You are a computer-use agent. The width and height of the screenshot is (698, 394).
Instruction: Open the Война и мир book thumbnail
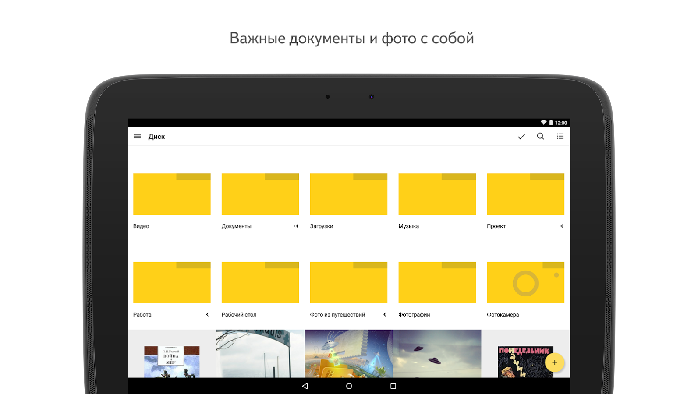point(172,362)
